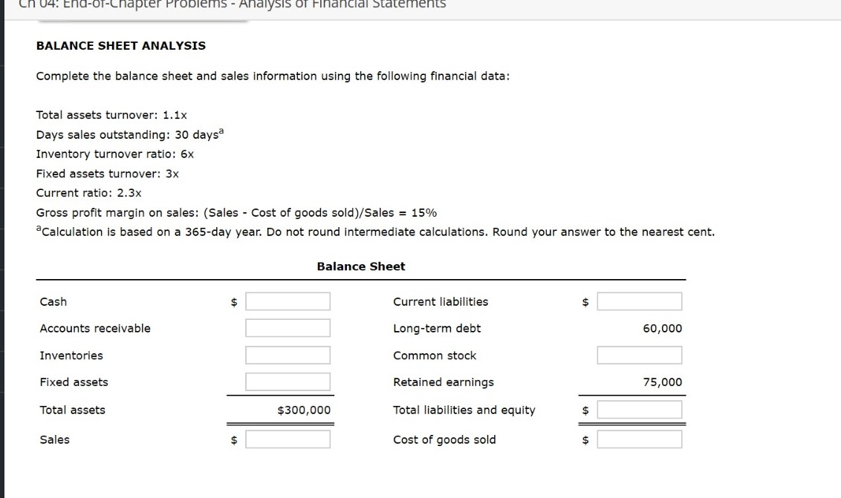This screenshot has width=841, height=498.
Task: Click the Fixed assets input box
Action: [288, 381]
